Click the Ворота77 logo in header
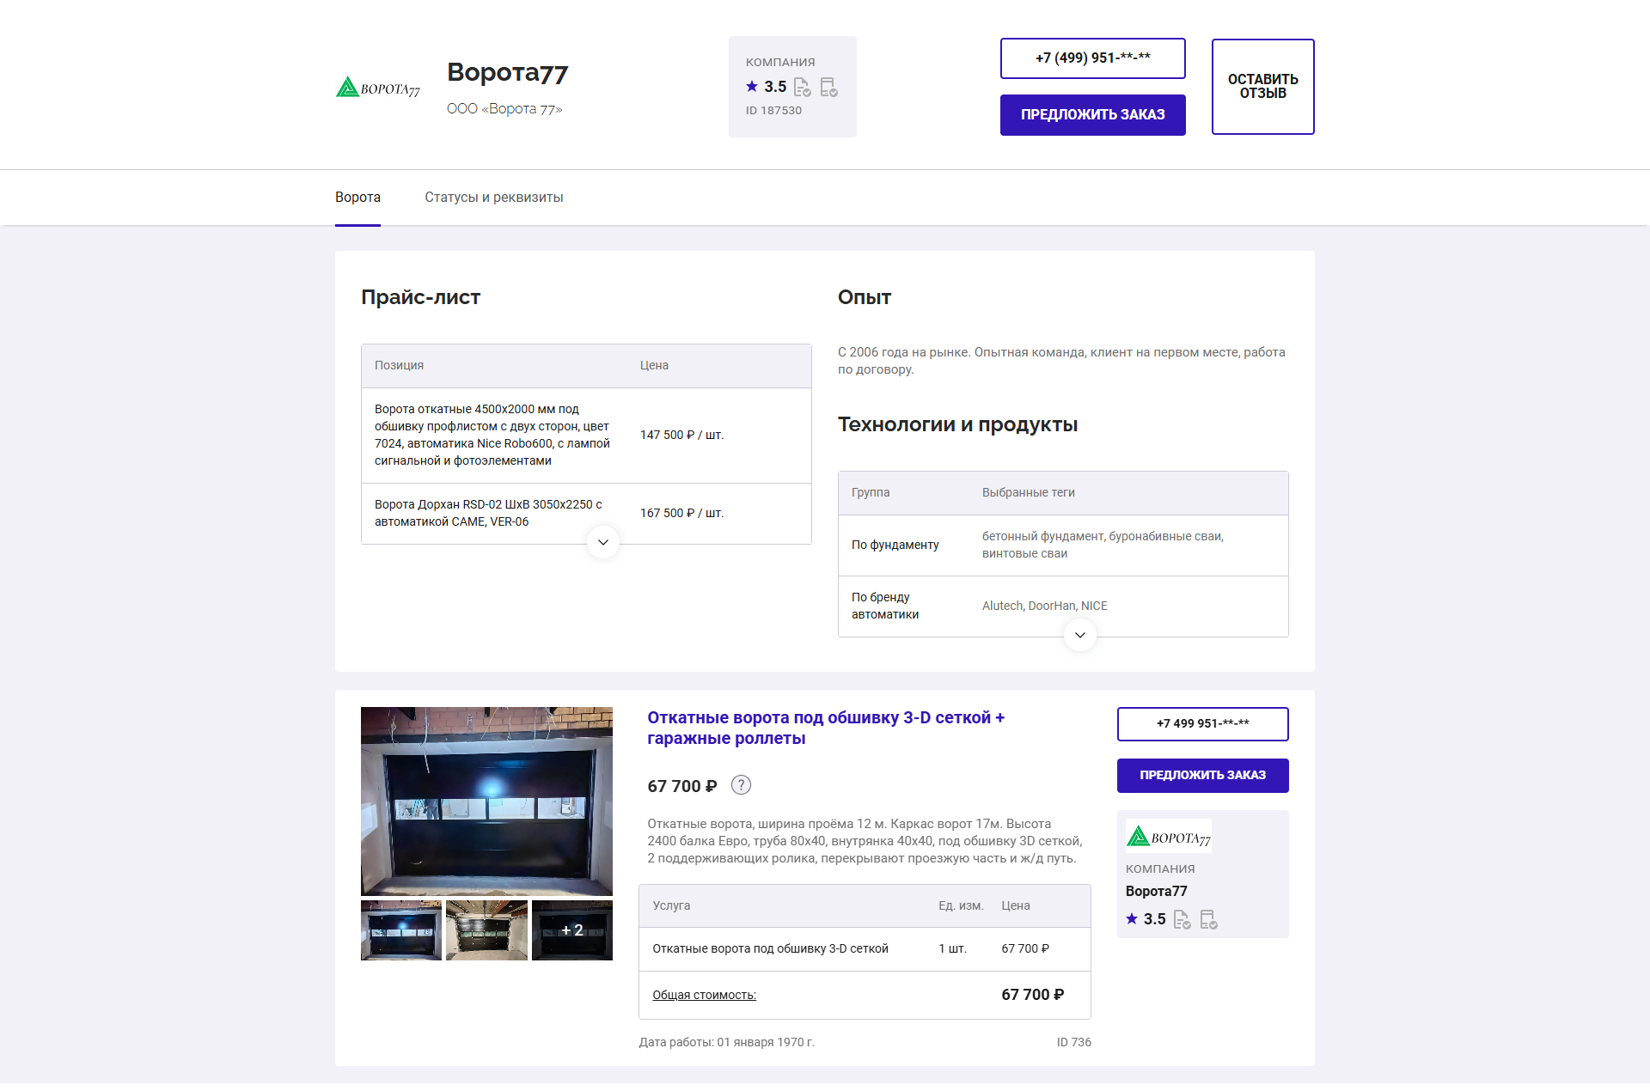The image size is (1650, 1091). click(x=377, y=88)
